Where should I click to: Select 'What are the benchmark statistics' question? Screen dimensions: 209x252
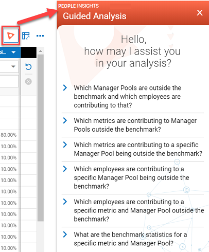pos(130,239)
